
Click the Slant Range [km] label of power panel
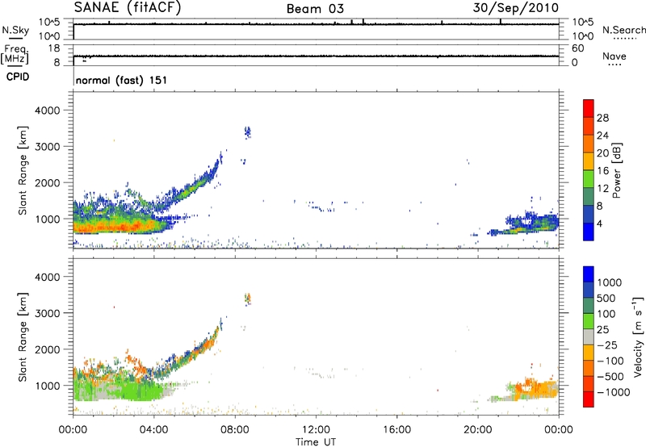tap(23, 170)
